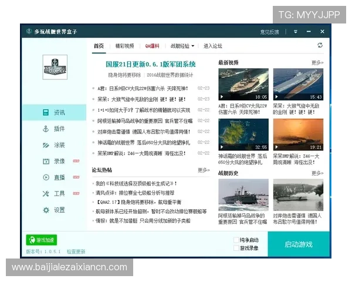Click the new badge beside 录像

(76, 161)
